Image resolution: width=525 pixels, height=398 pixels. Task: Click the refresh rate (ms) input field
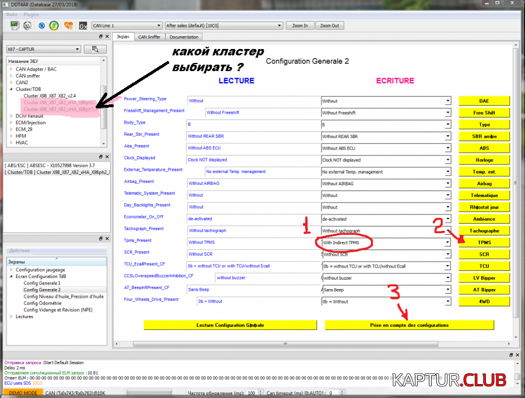[251, 393]
